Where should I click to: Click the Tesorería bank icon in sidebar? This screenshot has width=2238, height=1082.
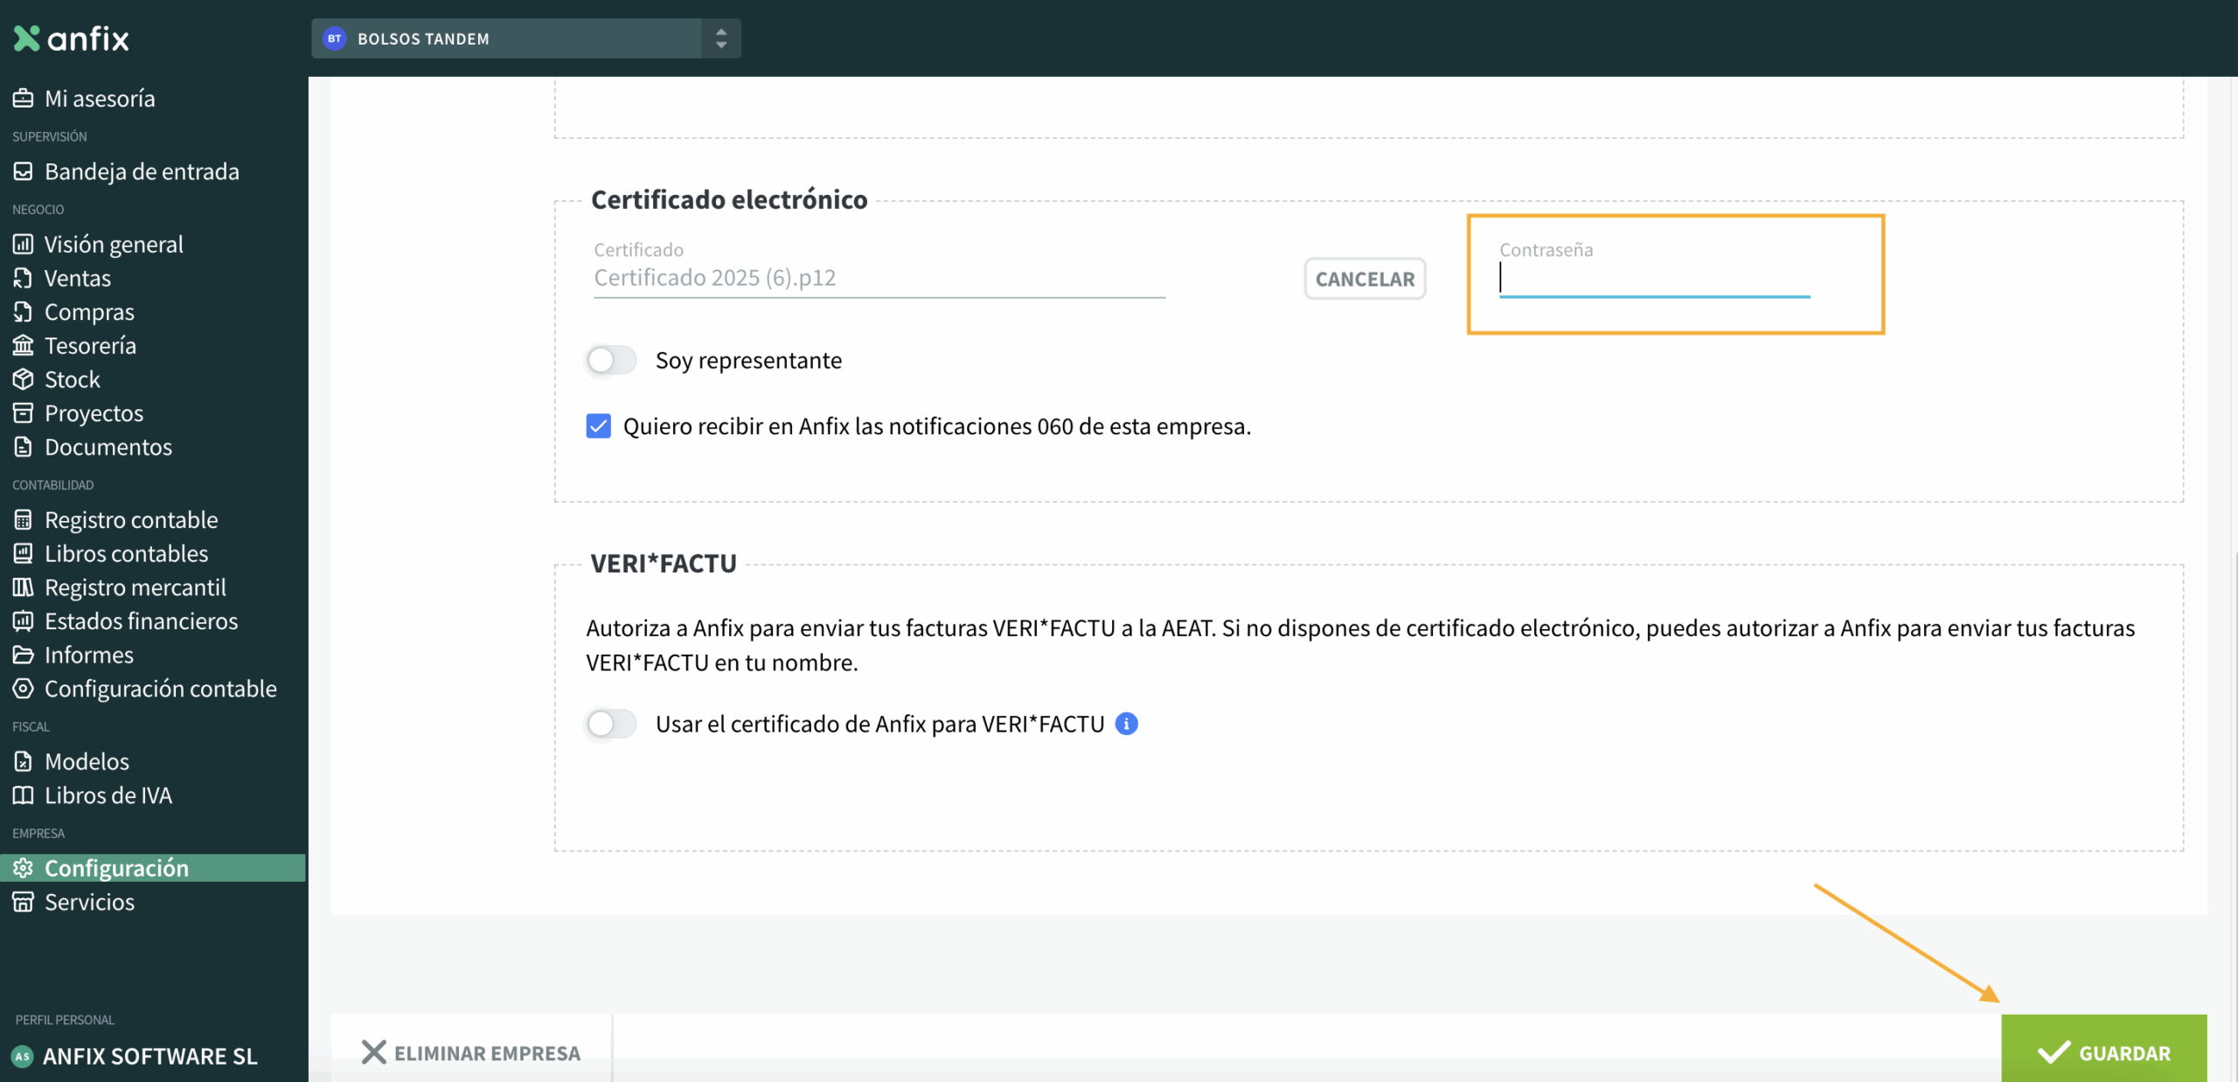(x=23, y=346)
